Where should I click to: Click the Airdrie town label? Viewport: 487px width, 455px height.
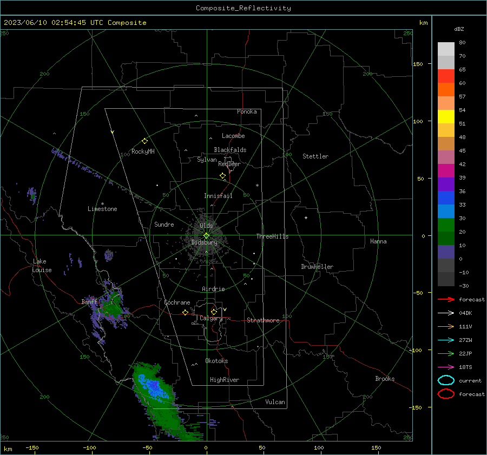tap(213, 289)
